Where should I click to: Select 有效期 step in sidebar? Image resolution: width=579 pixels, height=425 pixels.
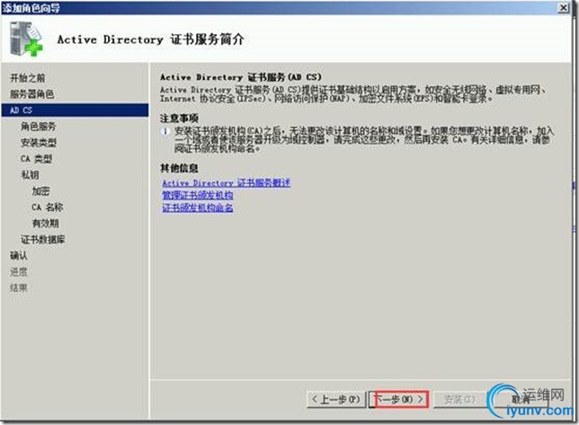46,223
